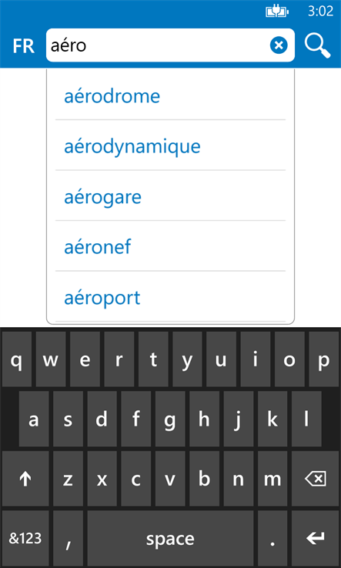Select the aérodynamique suggestion
Viewport: 341px width, 568px height.
tap(170, 147)
